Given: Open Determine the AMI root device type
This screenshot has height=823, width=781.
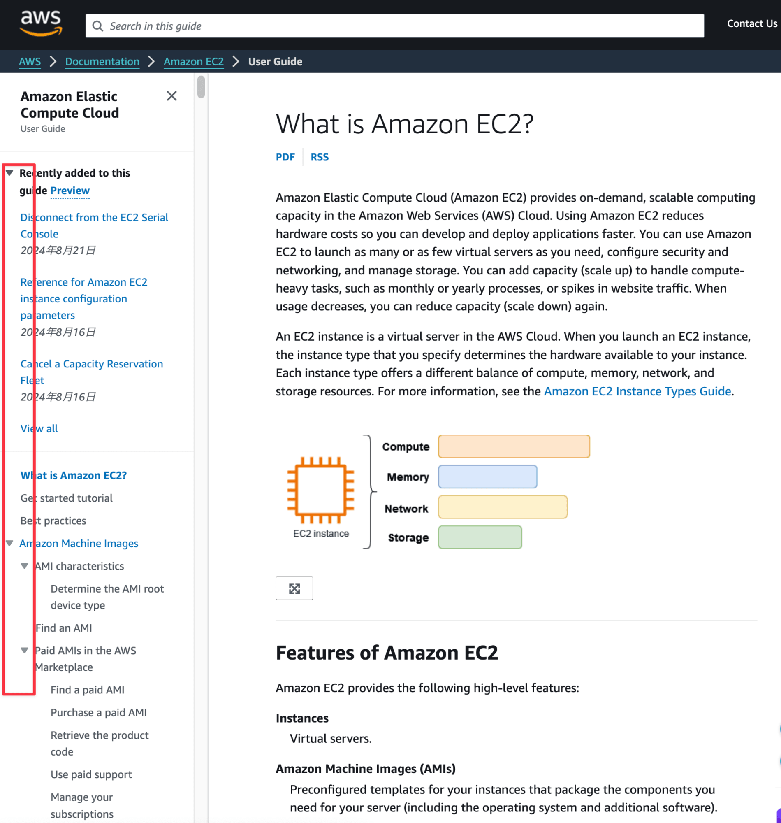Looking at the screenshot, I should pos(107,597).
